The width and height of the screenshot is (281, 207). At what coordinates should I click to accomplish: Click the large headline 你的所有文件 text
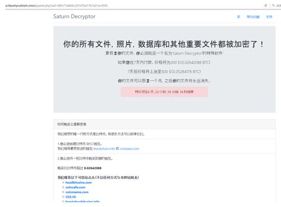click(x=163, y=44)
